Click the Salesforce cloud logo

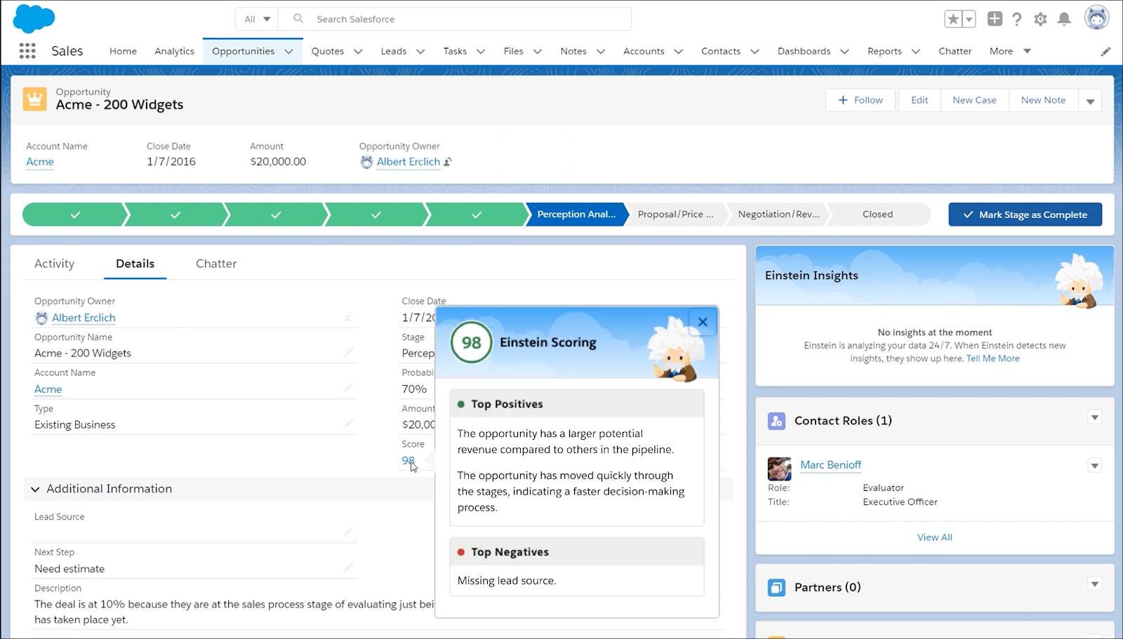coord(34,18)
